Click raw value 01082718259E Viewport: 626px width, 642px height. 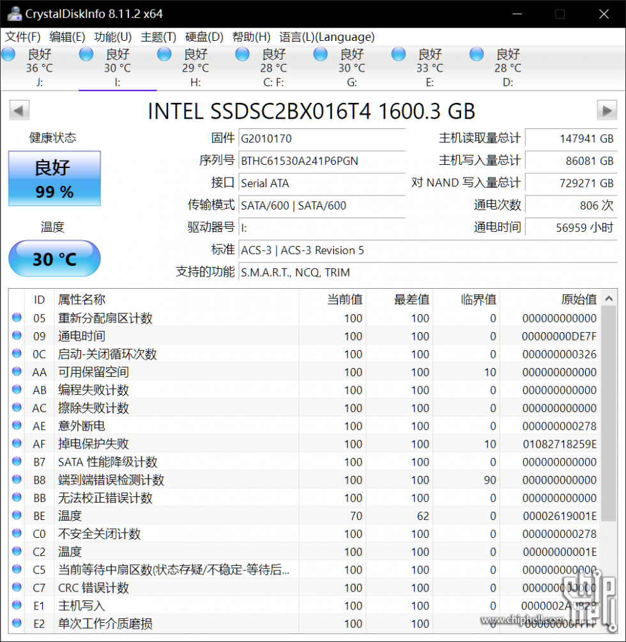pos(560,444)
